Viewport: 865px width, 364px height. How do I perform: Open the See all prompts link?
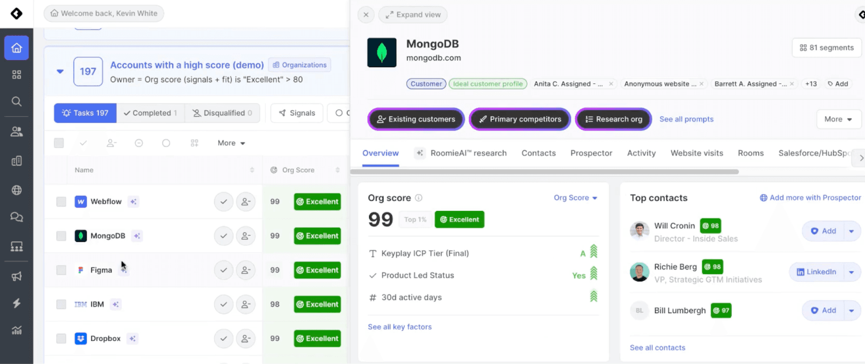tap(687, 119)
